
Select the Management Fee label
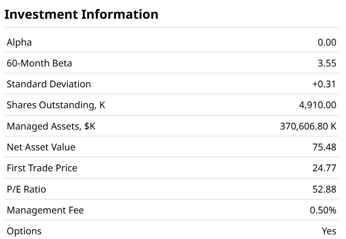point(45,210)
